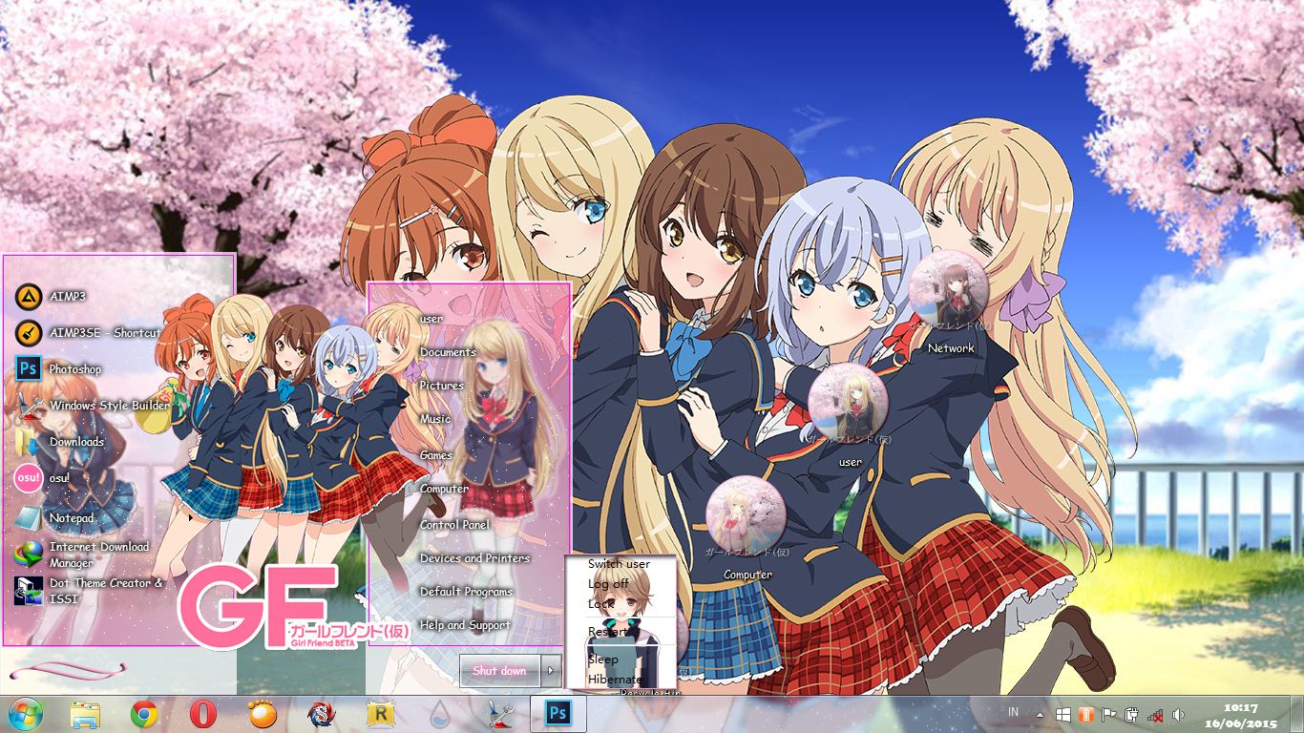The image size is (1304, 733).
Task: Open the user folder link in Start menu
Action: pos(431,319)
